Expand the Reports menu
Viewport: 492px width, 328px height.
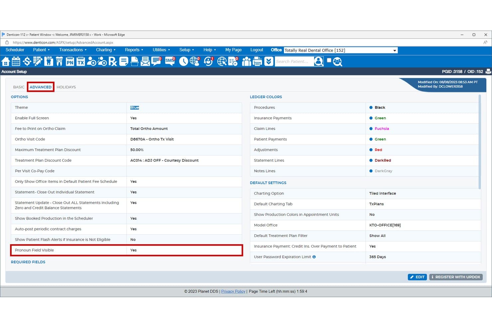click(x=134, y=50)
